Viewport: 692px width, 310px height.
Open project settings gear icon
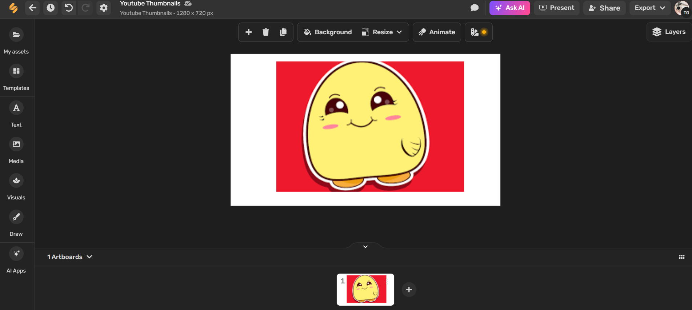[x=104, y=8]
